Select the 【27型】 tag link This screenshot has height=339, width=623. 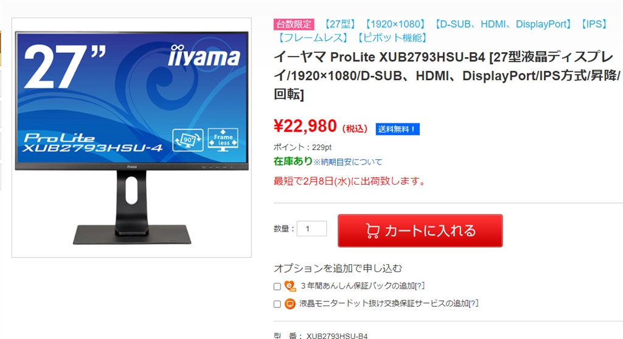339,24
